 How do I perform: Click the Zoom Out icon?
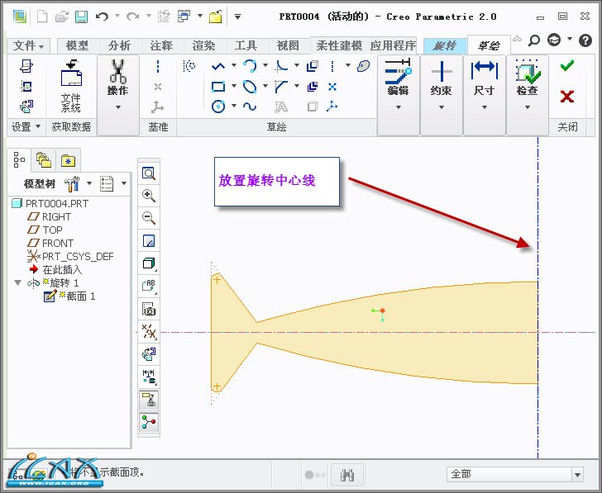(x=149, y=218)
